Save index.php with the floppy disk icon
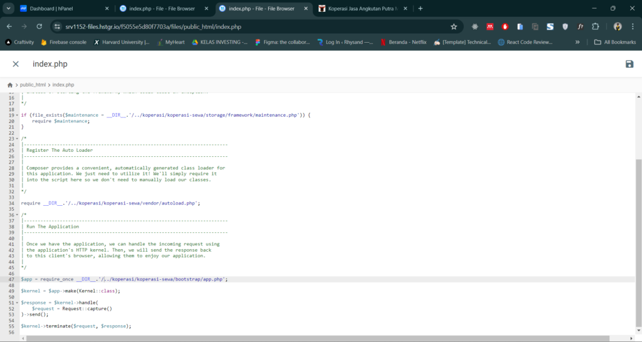The image size is (642, 342). pos(629,64)
